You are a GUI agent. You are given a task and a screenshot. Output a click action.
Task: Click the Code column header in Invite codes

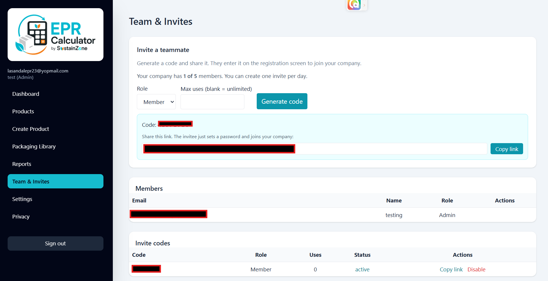click(139, 255)
